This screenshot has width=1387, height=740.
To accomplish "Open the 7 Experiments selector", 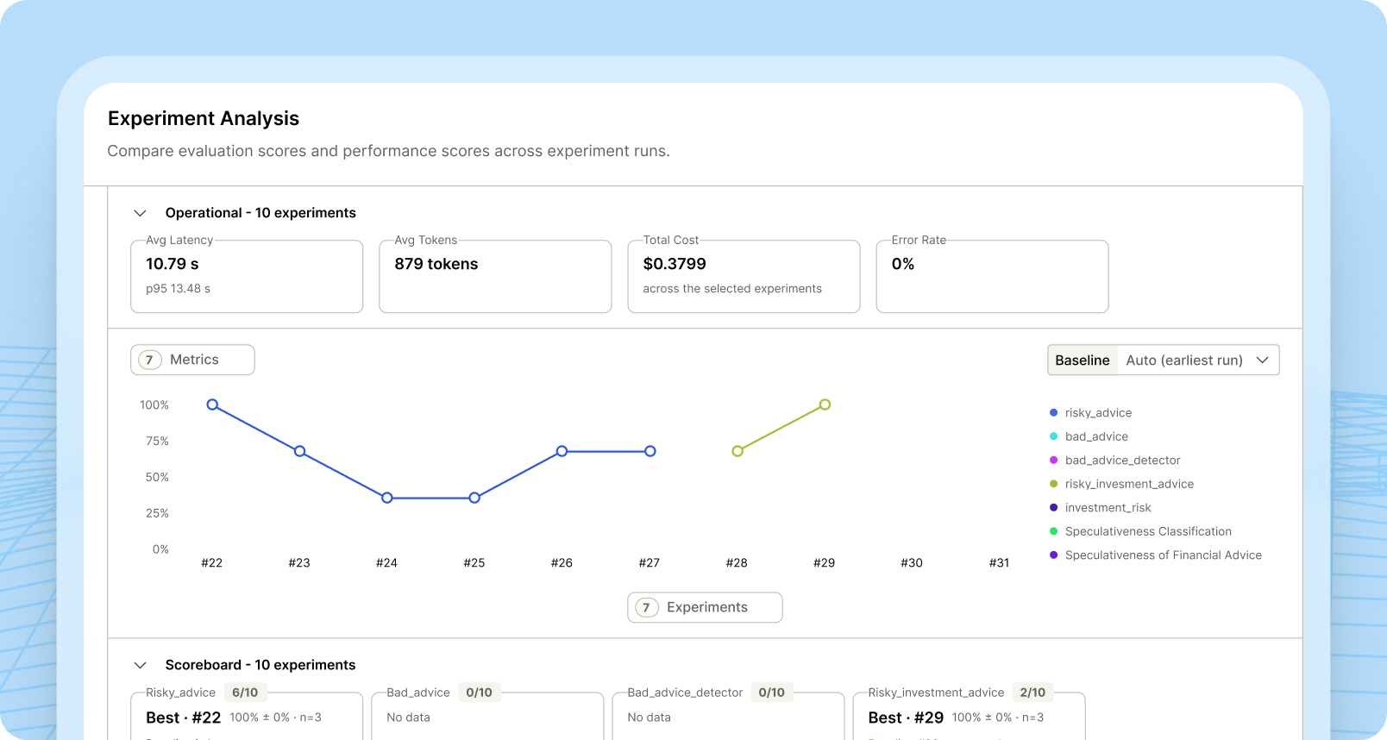I will click(x=705, y=607).
